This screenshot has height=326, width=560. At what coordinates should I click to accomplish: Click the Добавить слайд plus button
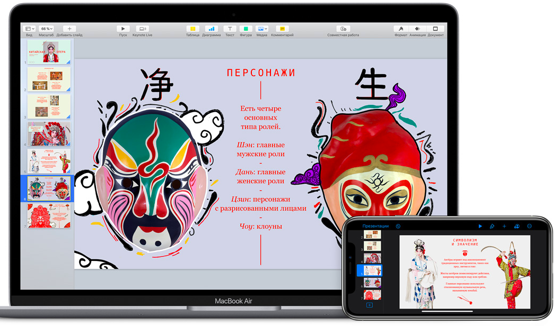(x=69, y=29)
